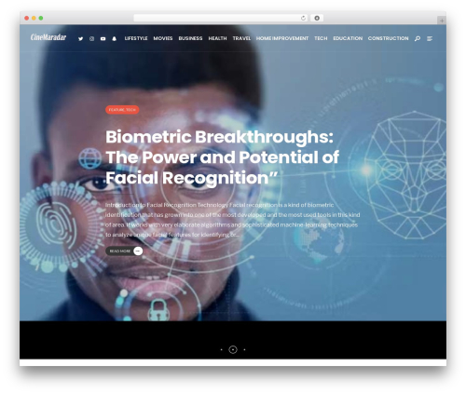This screenshot has height=394, width=466.
Task: Click the article excerpt starting 'Introduction to Facial'
Action: pyautogui.click(x=232, y=220)
